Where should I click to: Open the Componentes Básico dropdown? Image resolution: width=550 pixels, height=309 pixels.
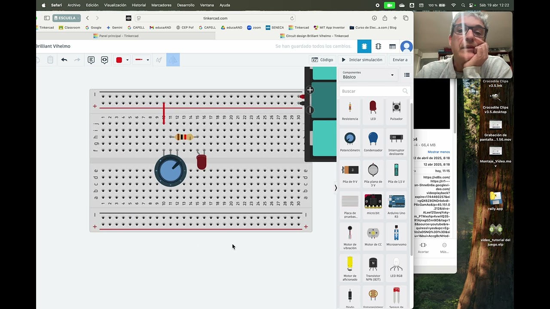tap(368, 75)
